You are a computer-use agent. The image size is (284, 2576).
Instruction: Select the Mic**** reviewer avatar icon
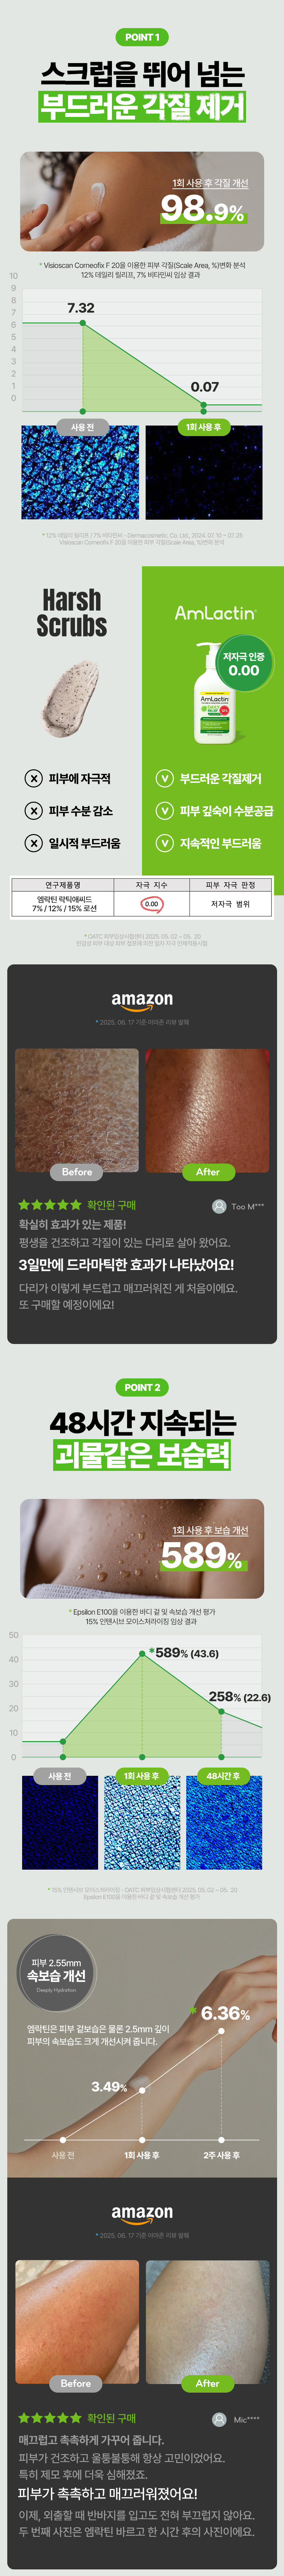[x=219, y=2419]
